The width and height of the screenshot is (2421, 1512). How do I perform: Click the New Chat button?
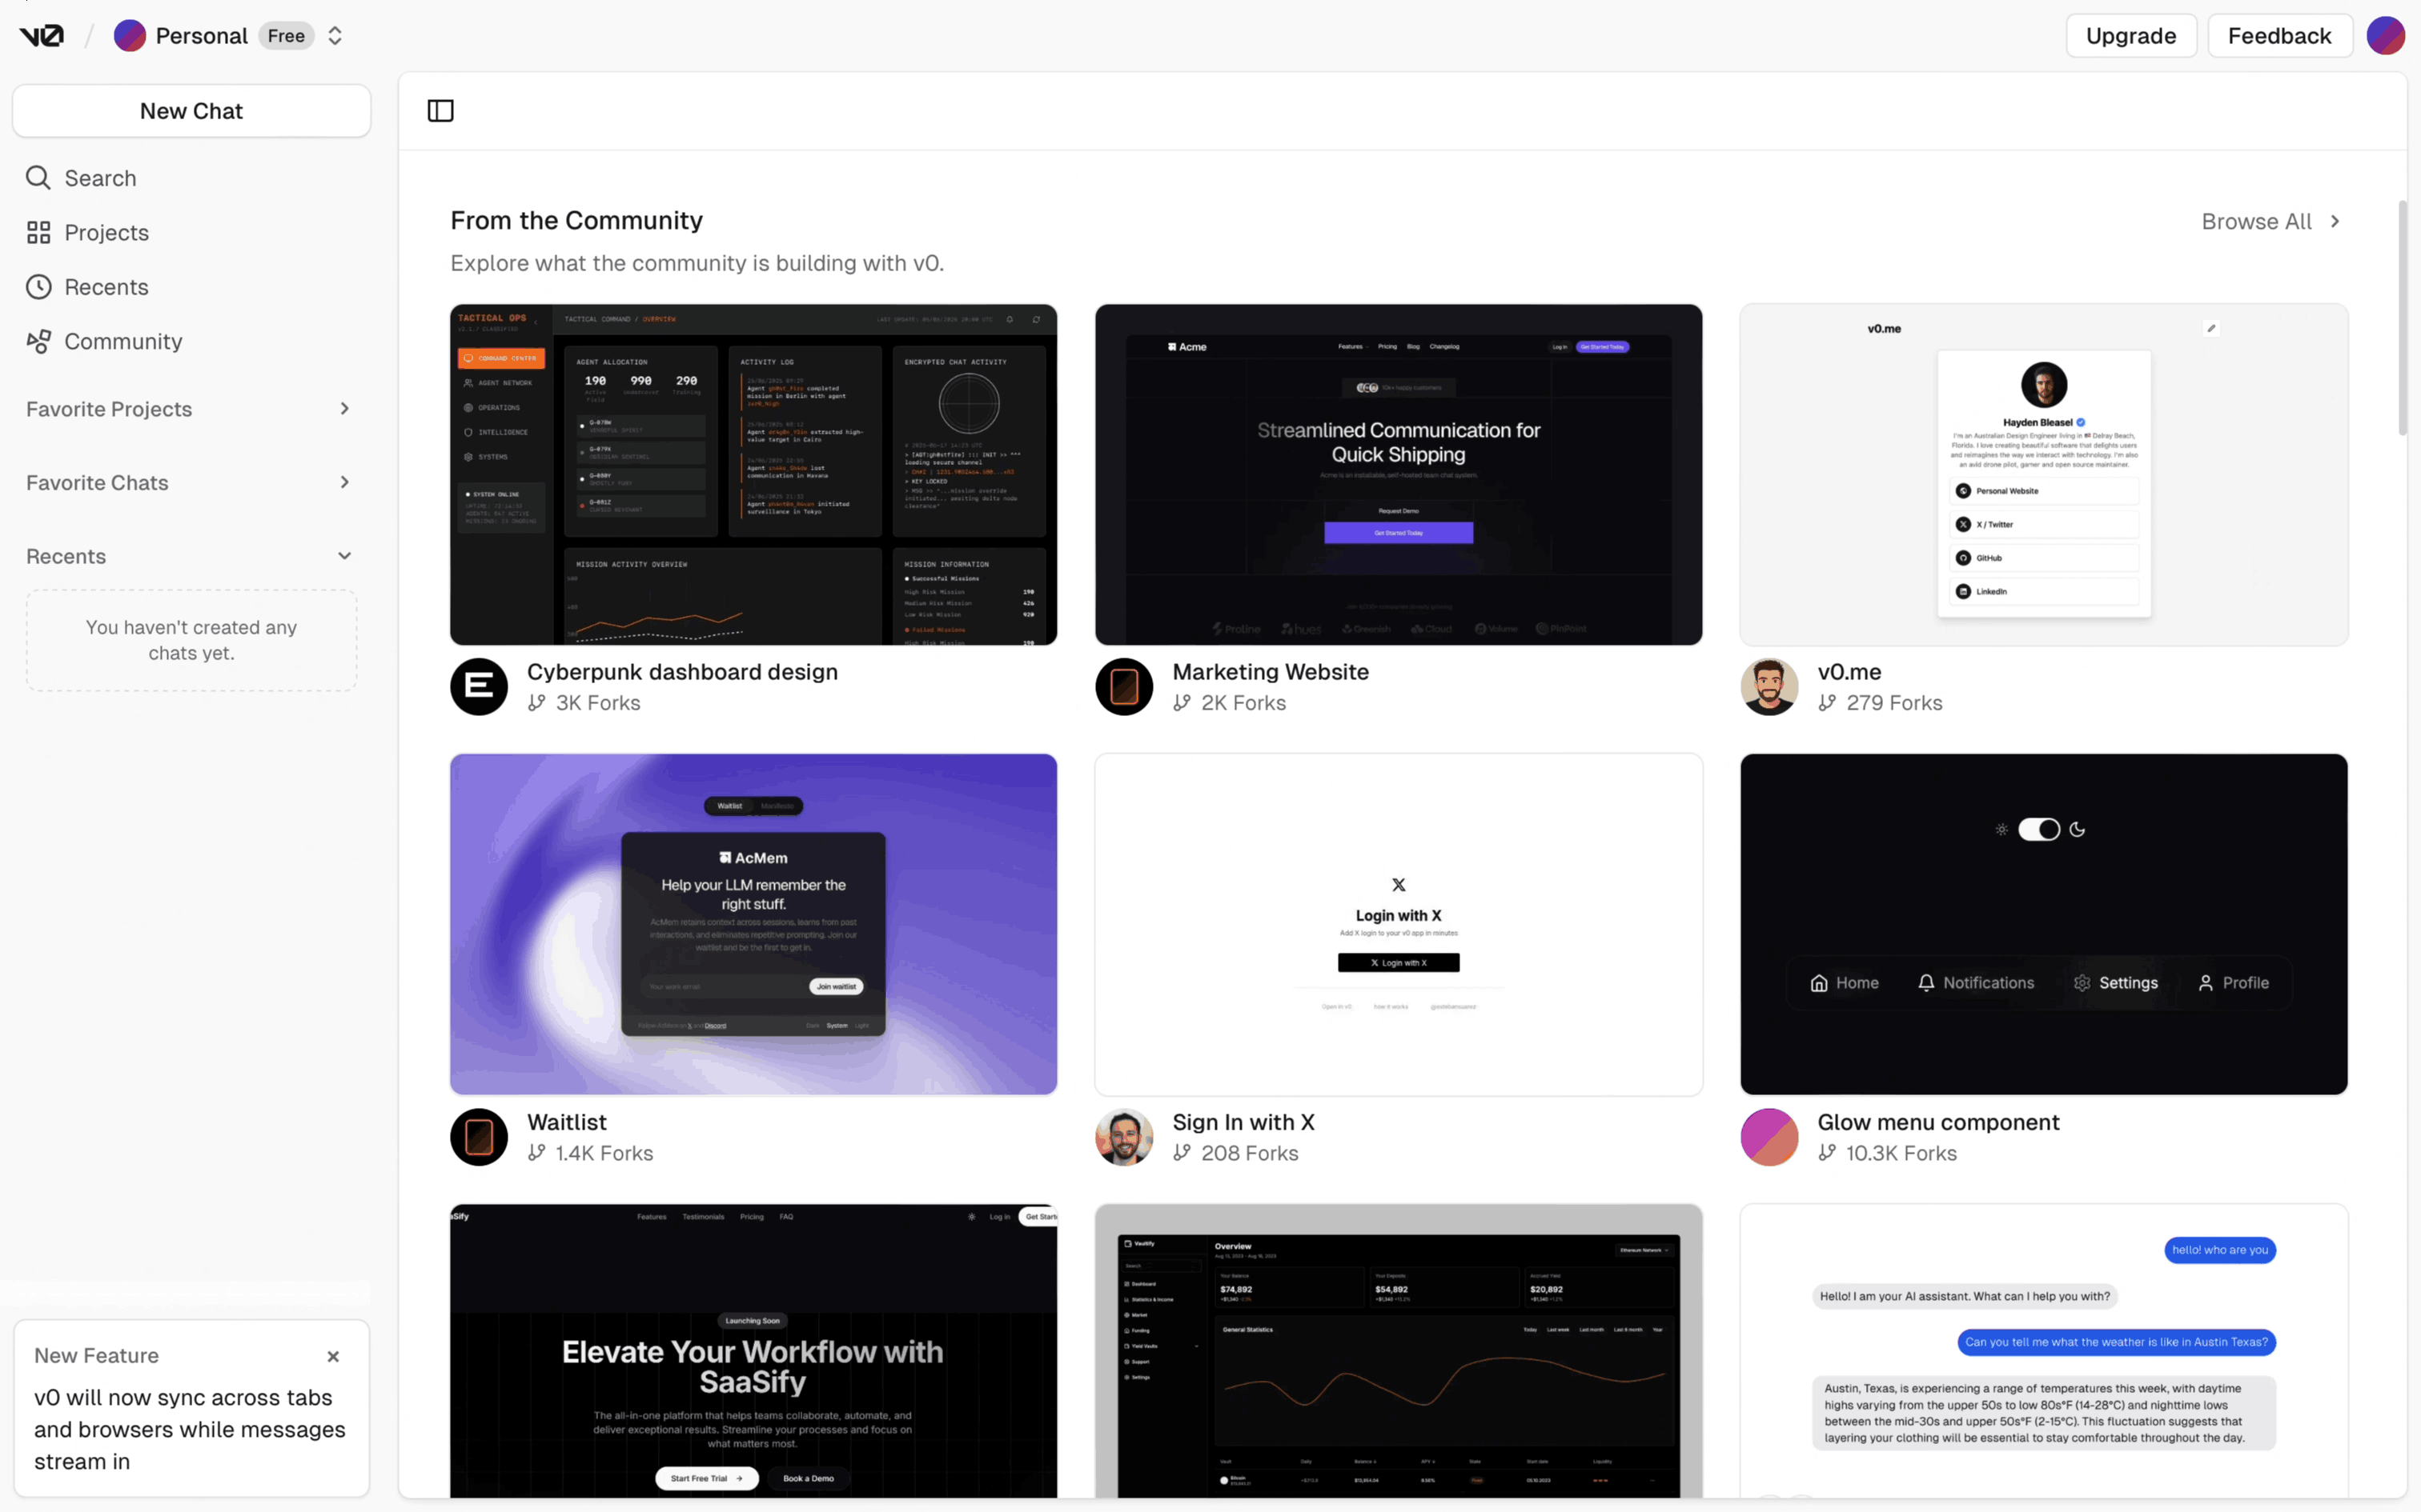[x=191, y=111]
